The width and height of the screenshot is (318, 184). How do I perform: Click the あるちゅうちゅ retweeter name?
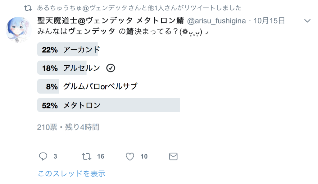pyautogui.click(x=59, y=8)
